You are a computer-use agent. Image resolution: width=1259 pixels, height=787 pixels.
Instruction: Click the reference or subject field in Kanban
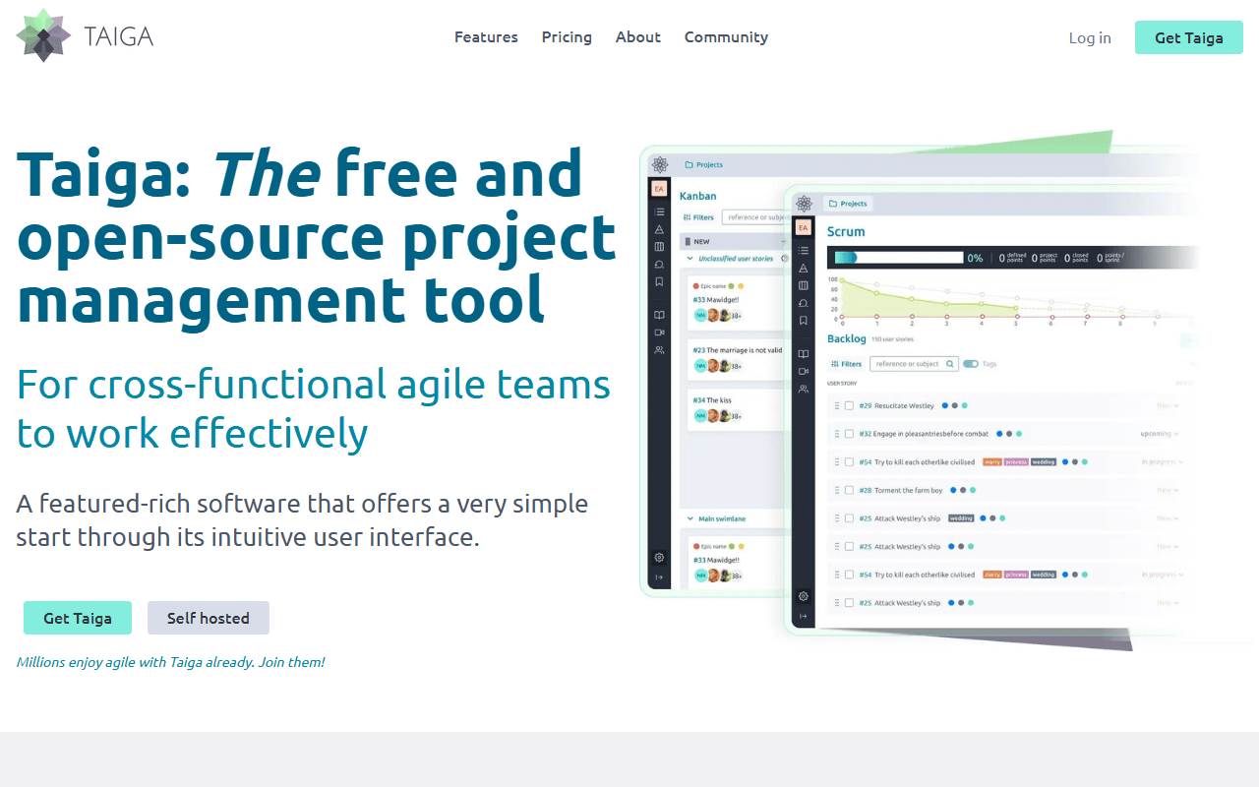[755, 217]
